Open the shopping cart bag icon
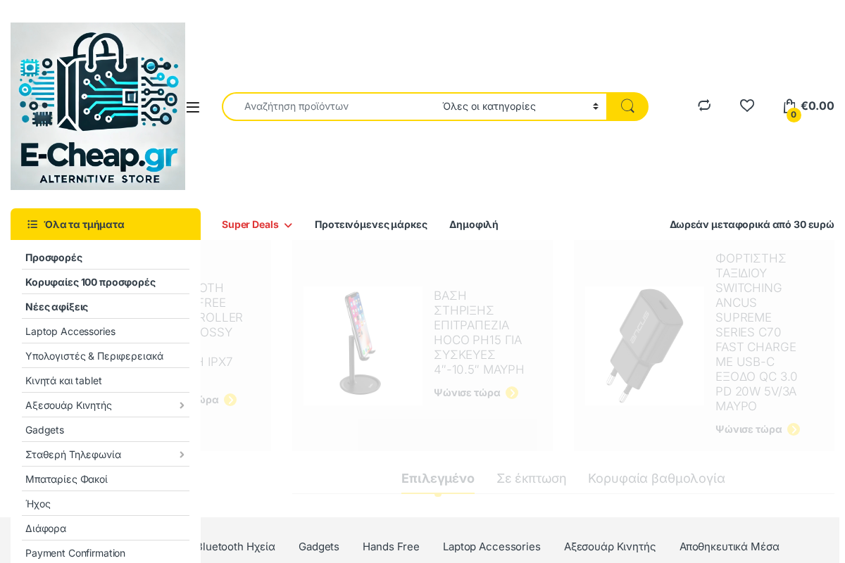The image size is (845, 563). point(789,106)
